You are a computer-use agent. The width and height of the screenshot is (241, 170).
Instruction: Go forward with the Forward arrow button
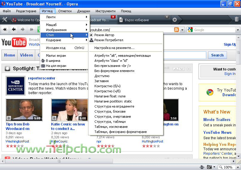click(23, 29)
